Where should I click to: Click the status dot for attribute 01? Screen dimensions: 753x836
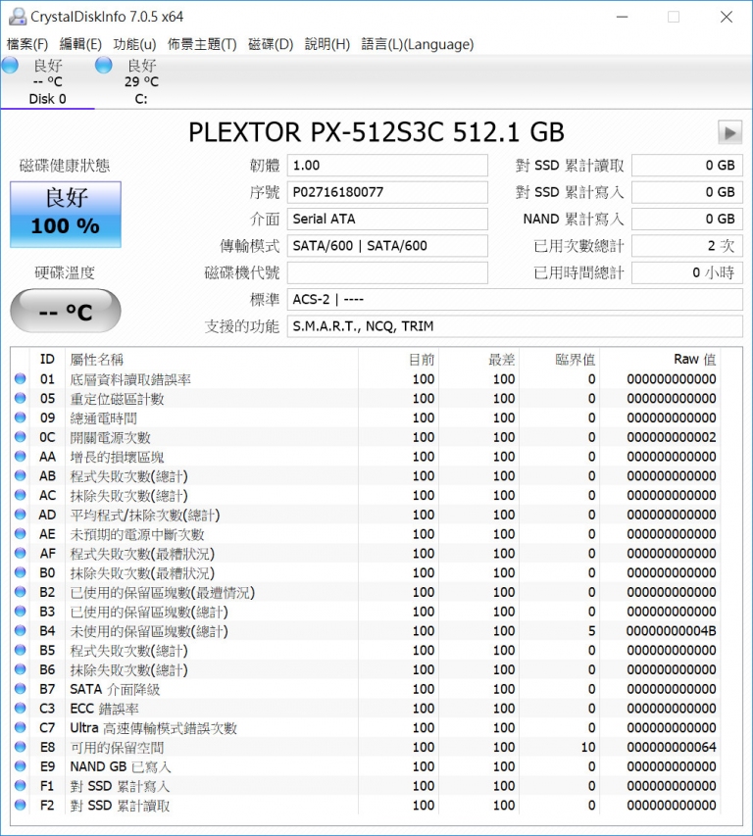(x=21, y=378)
